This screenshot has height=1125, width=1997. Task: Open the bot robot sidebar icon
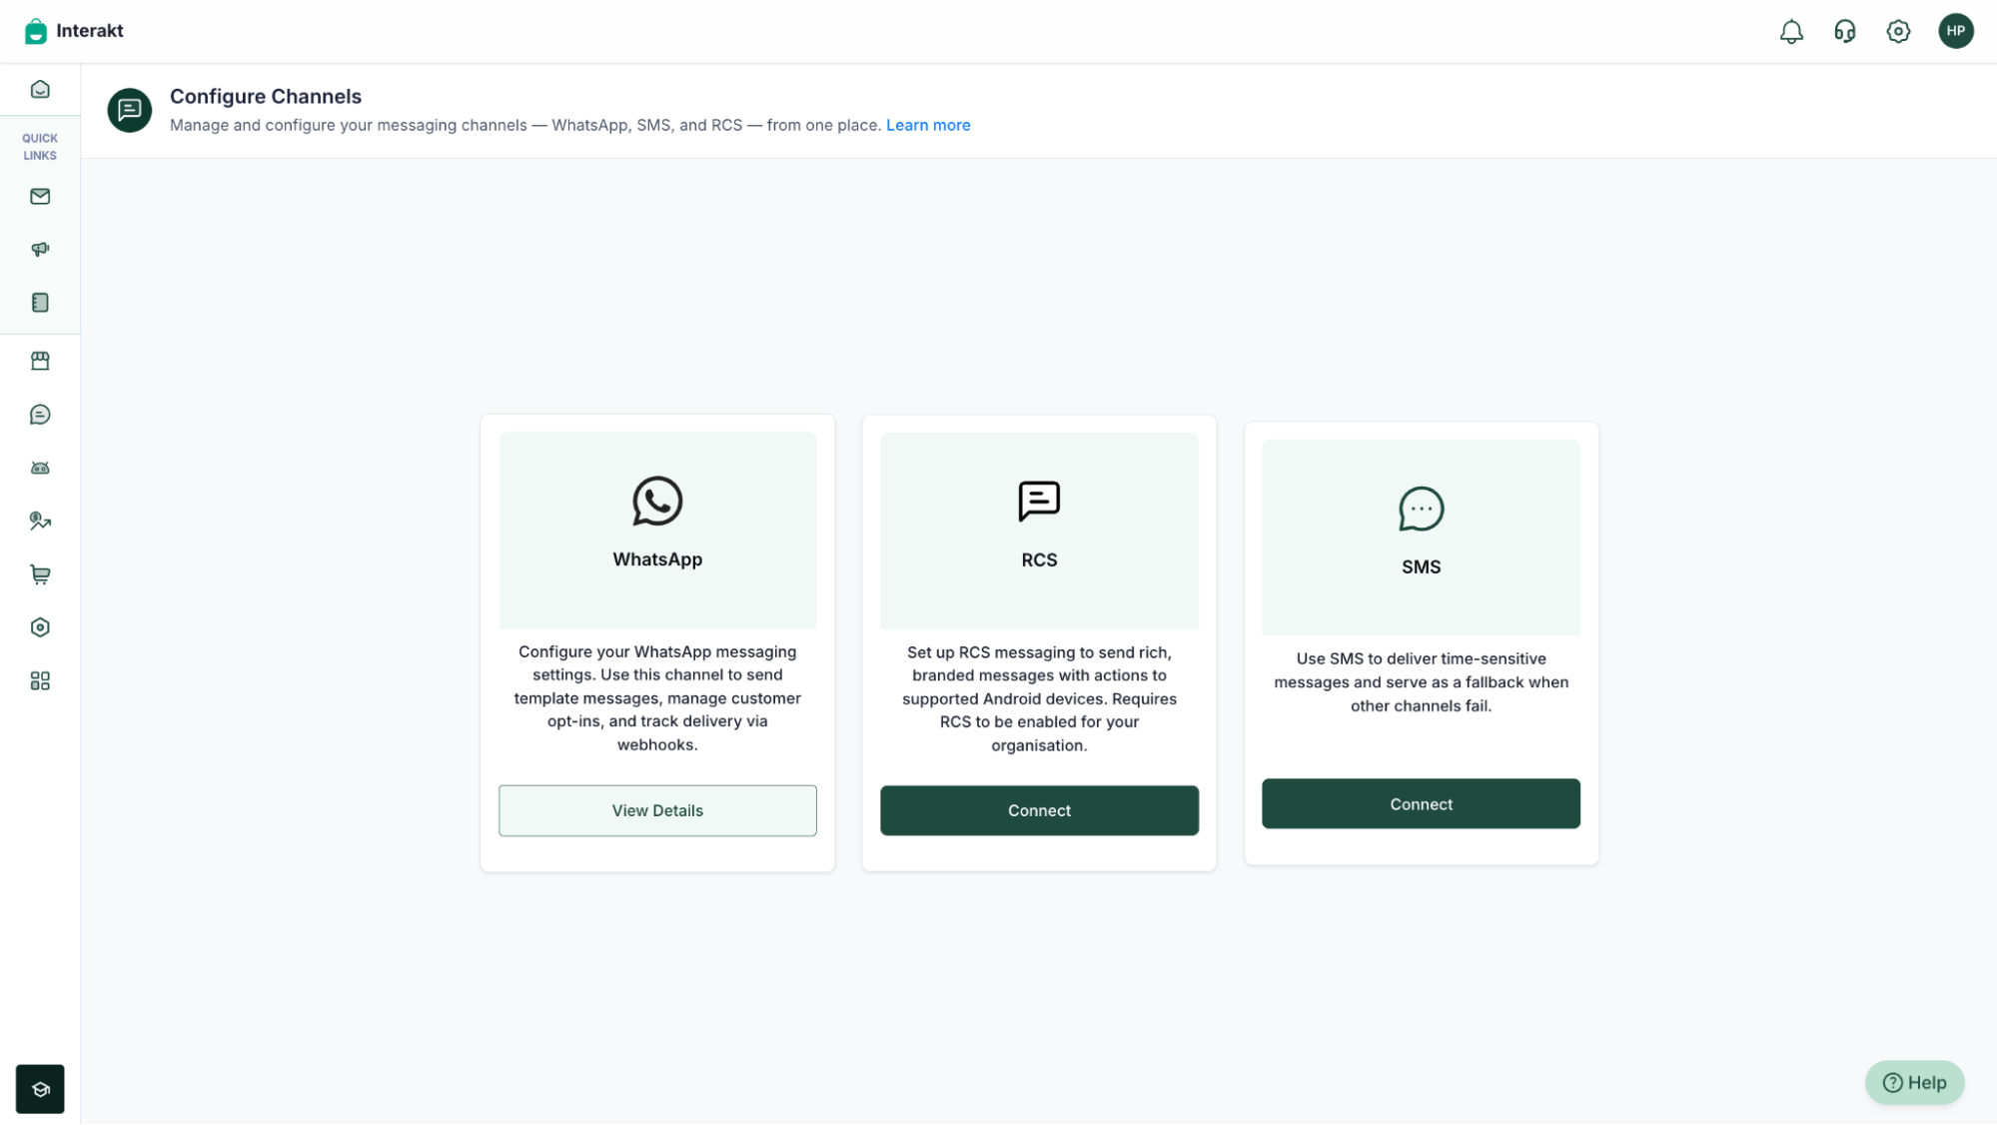(40, 468)
